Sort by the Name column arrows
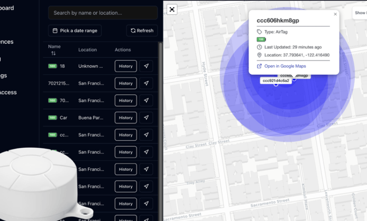Screen dimensions: 367x221 point(53,53)
